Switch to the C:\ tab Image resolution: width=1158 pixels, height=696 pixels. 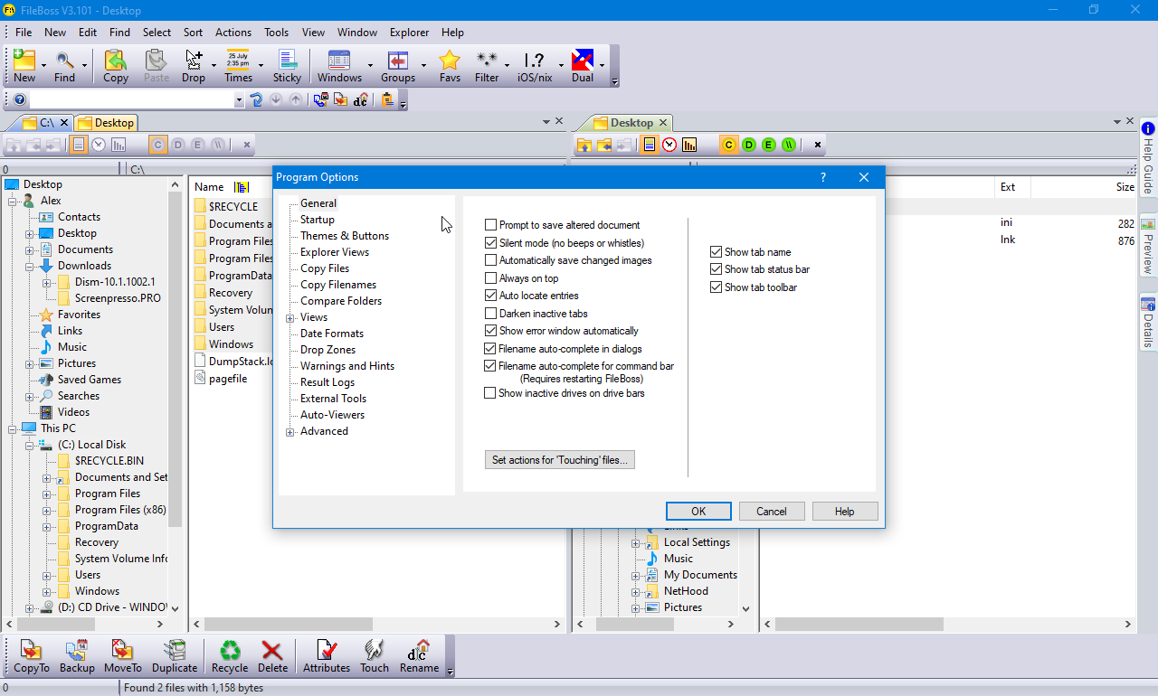coord(39,123)
